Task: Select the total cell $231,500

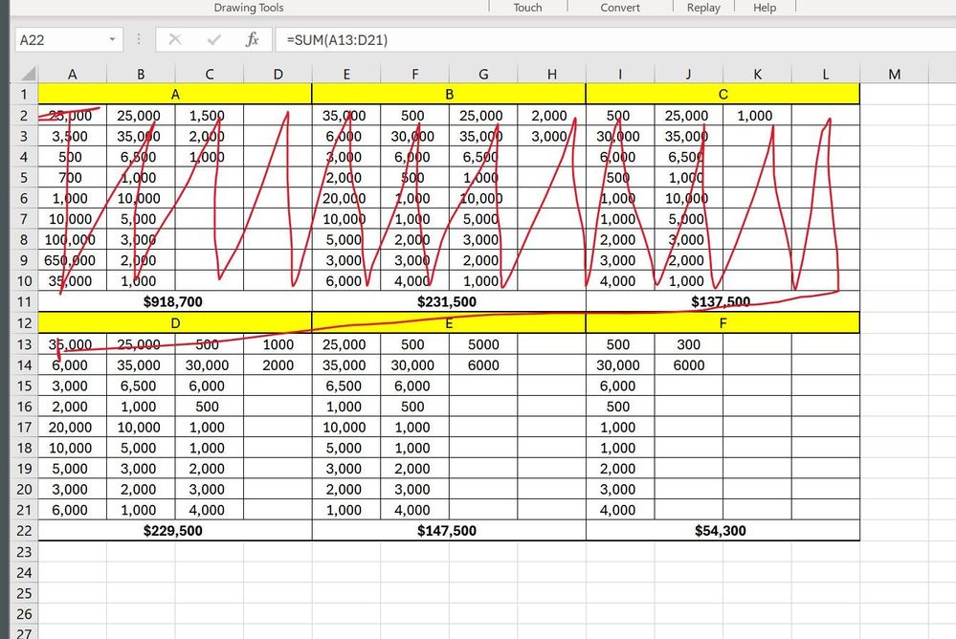Action: click(x=449, y=302)
